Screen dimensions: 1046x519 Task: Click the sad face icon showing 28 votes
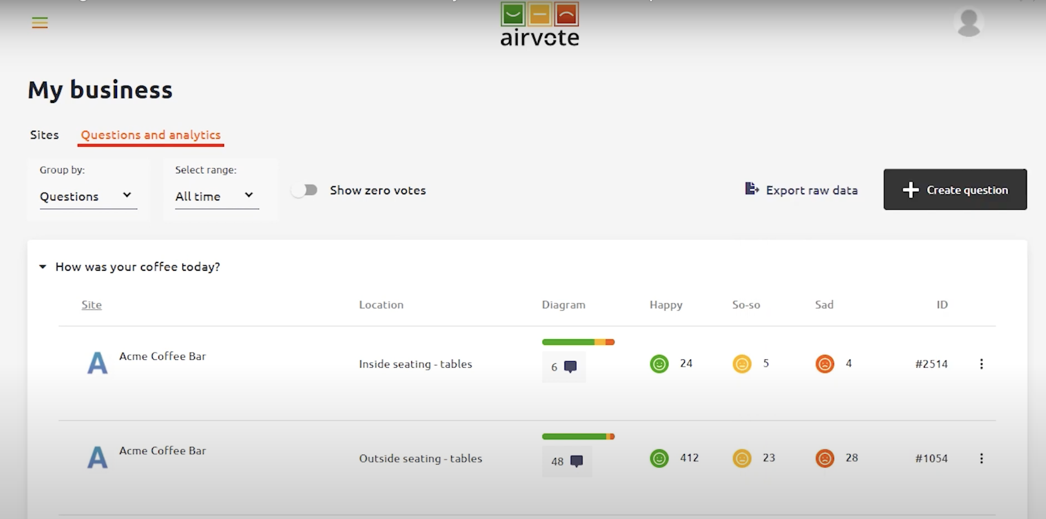click(825, 458)
